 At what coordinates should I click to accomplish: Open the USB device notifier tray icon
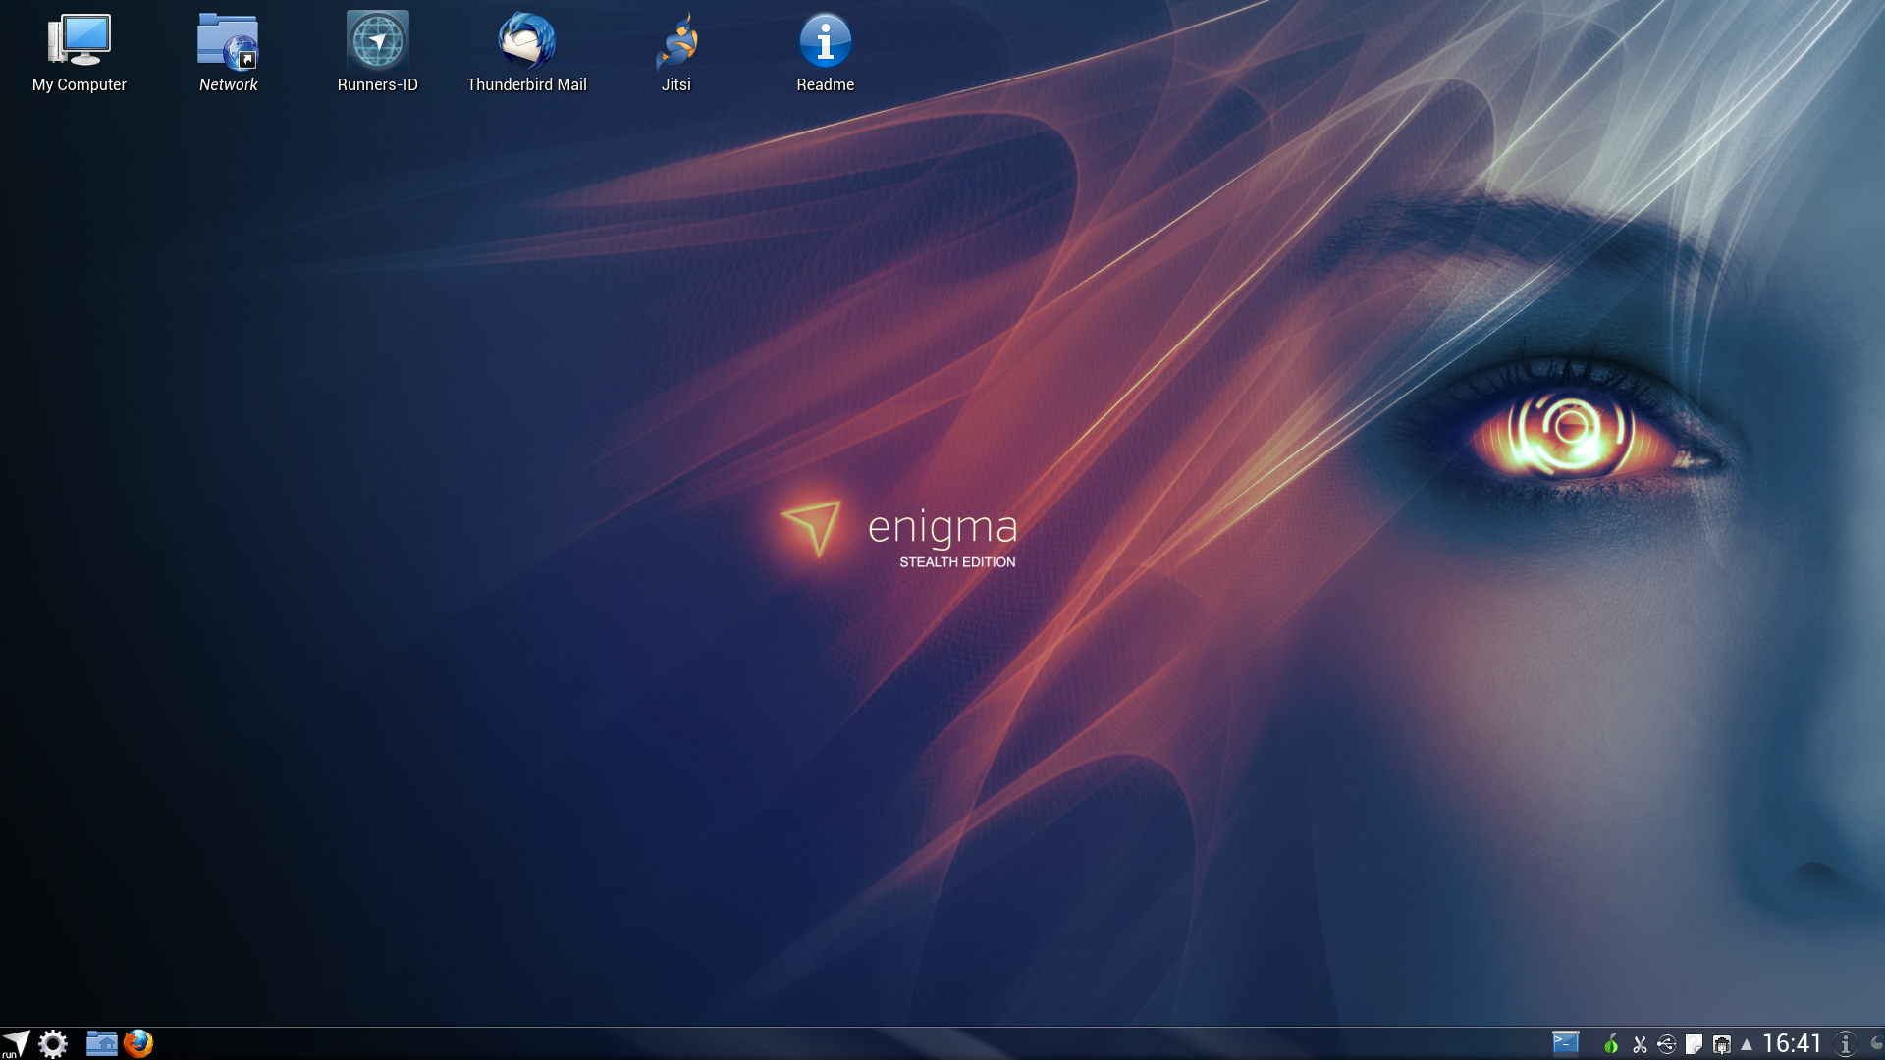[x=1667, y=1044]
